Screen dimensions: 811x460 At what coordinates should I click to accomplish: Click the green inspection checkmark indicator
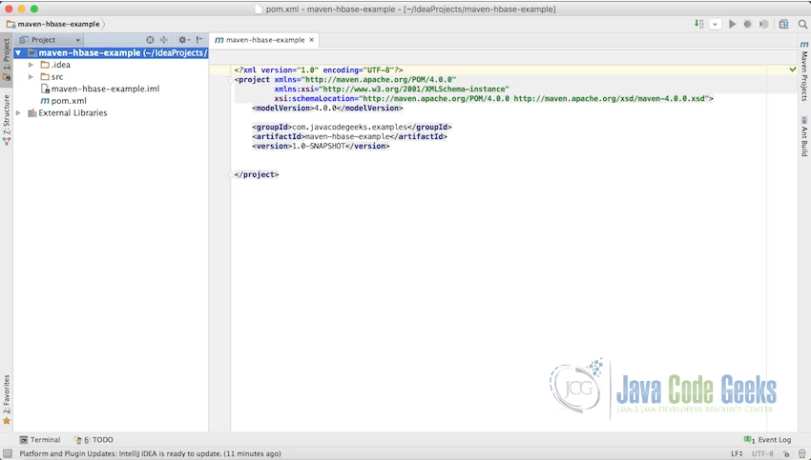point(792,70)
